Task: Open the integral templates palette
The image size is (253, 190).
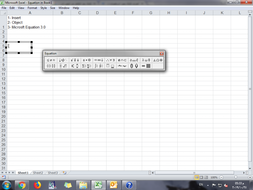Action: tap(98, 66)
